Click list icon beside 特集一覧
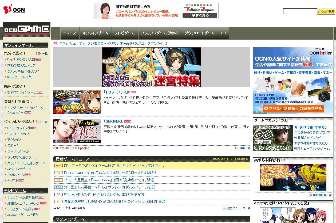 237,148
